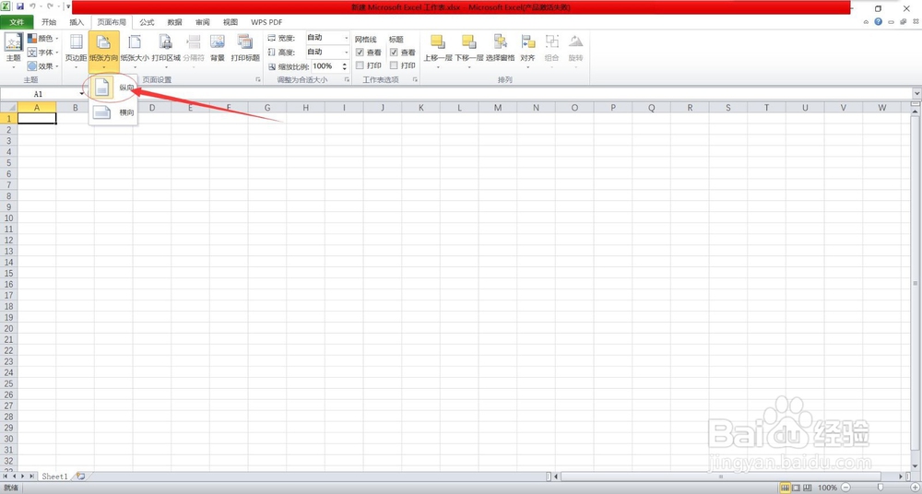Open the 高度 height dropdown
The height and width of the screenshot is (494, 922).
(x=347, y=53)
